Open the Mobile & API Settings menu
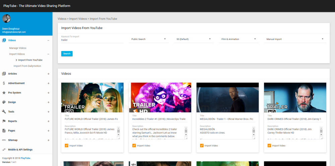This screenshot has width=335, height=166. pyautogui.click(x=20, y=150)
